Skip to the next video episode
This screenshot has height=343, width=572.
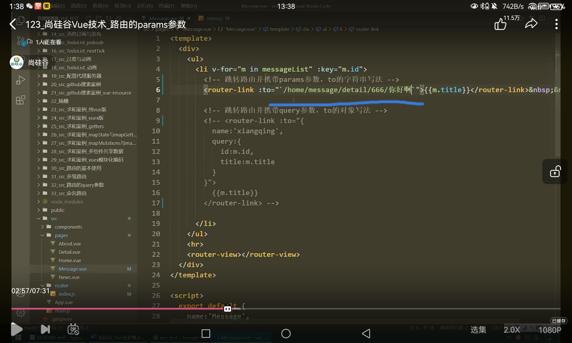(45, 330)
